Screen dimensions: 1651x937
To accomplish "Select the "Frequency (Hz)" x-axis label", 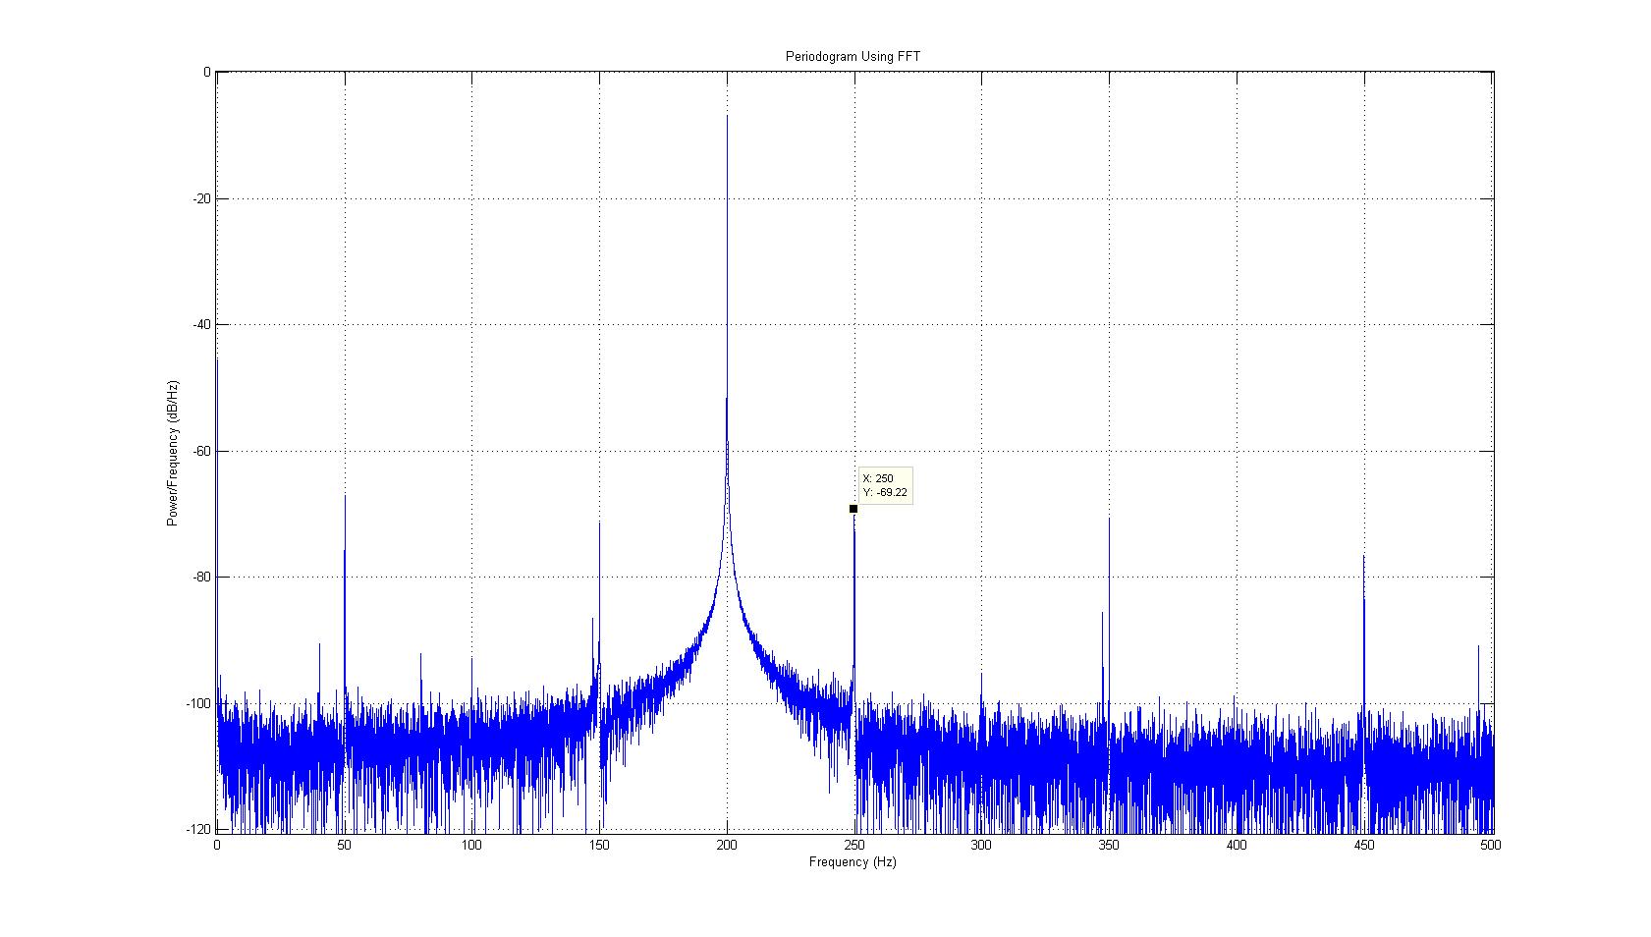I will coord(853,862).
